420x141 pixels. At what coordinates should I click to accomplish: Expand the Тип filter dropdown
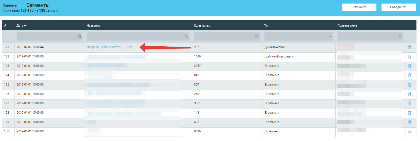(299, 36)
